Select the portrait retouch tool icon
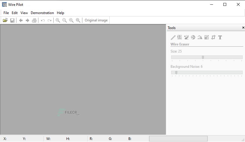 [180, 37]
